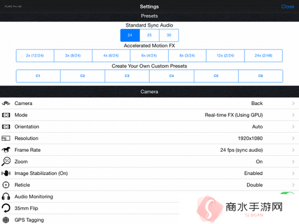This screenshot has width=299, height=224.
Task: Click the Image Stabilization icon
Action: click(6, 173)
